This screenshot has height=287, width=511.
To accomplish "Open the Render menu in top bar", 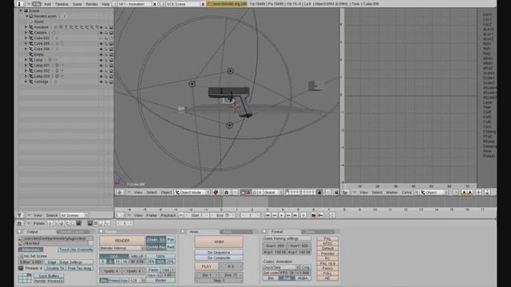I will (x=92, y=4).
